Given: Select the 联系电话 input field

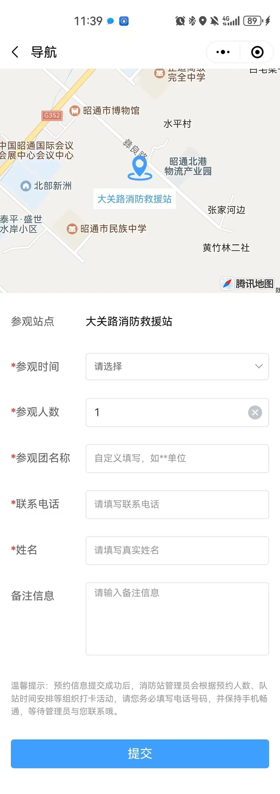Looking at the screenshot, I should tap(177, 504).
